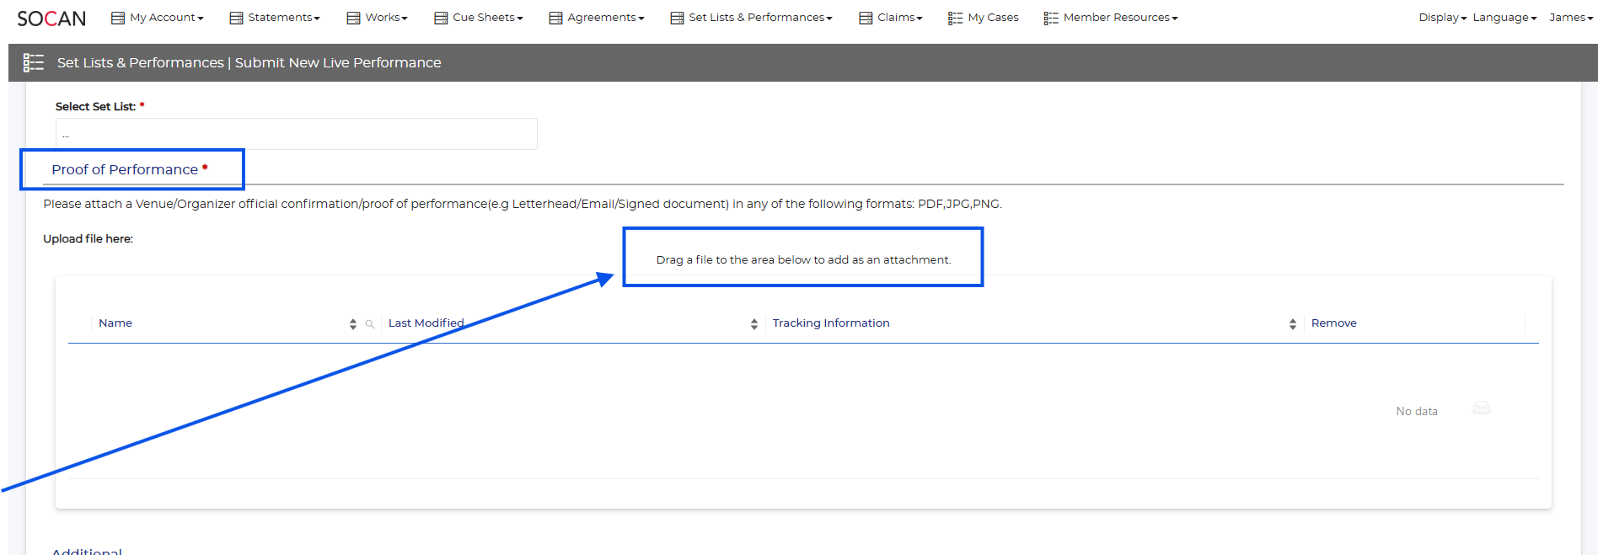Click the SOCAN logo
The image size is (1598, 555).
[x=51, y=19]
